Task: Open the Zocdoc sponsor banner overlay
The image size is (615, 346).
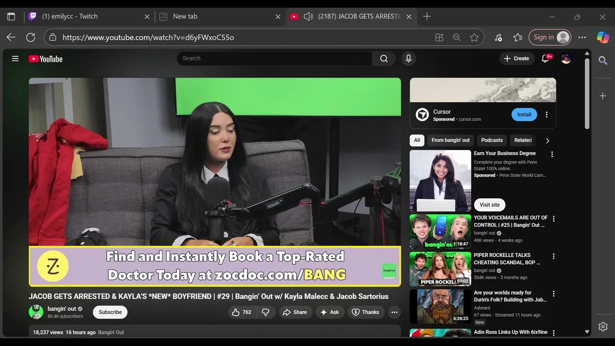Action: pos(215,266)
